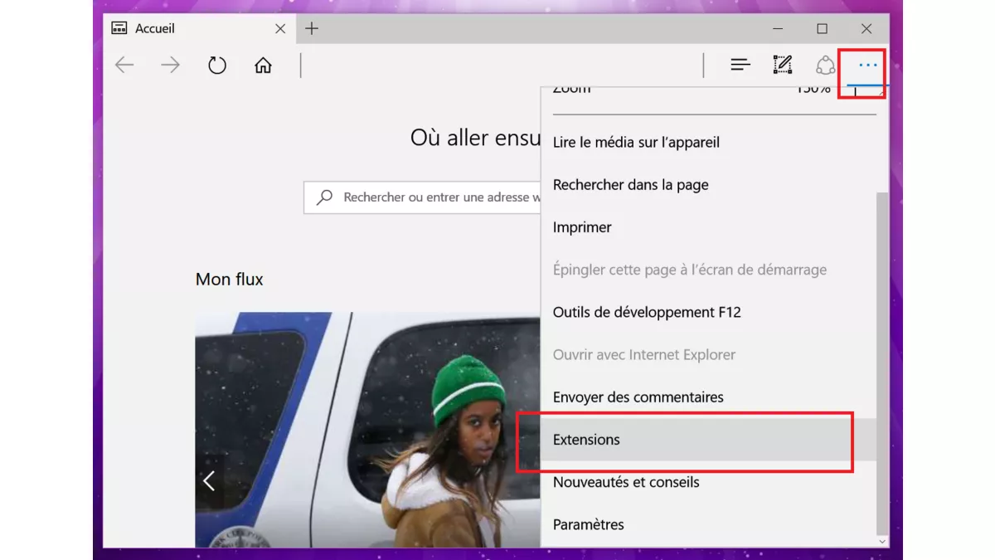Toggle the three-dot More menu

[867, 65]
